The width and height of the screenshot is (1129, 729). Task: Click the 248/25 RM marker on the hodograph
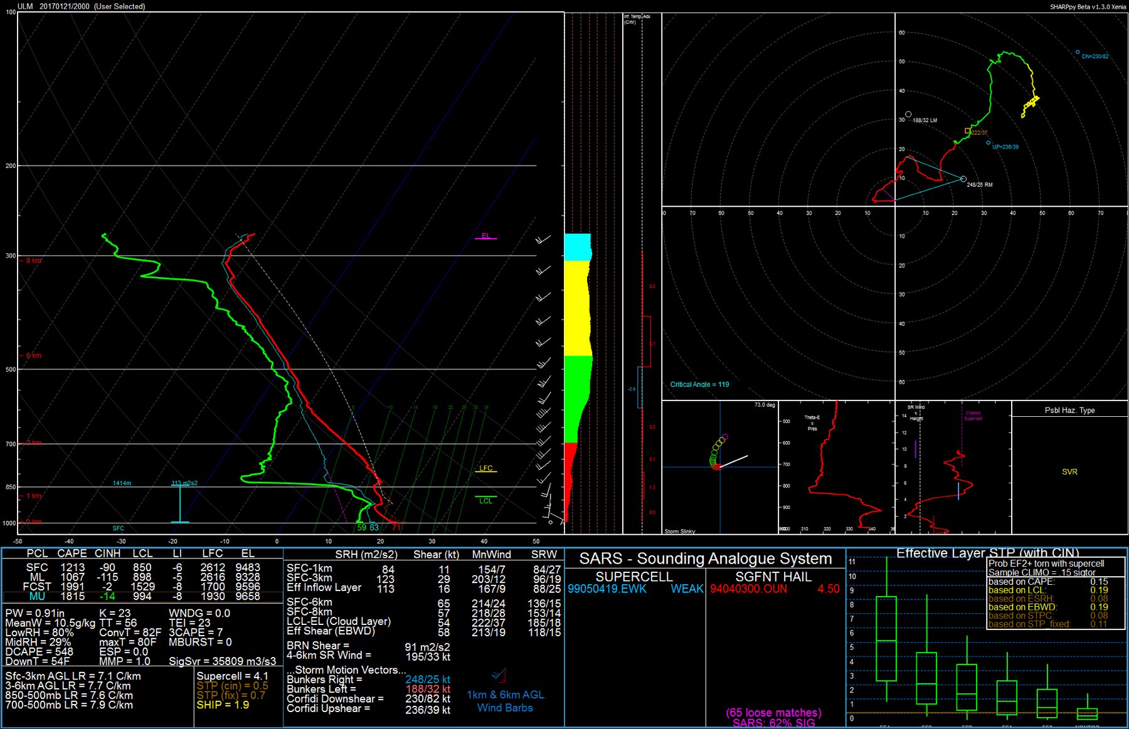[x=963, y=179]
